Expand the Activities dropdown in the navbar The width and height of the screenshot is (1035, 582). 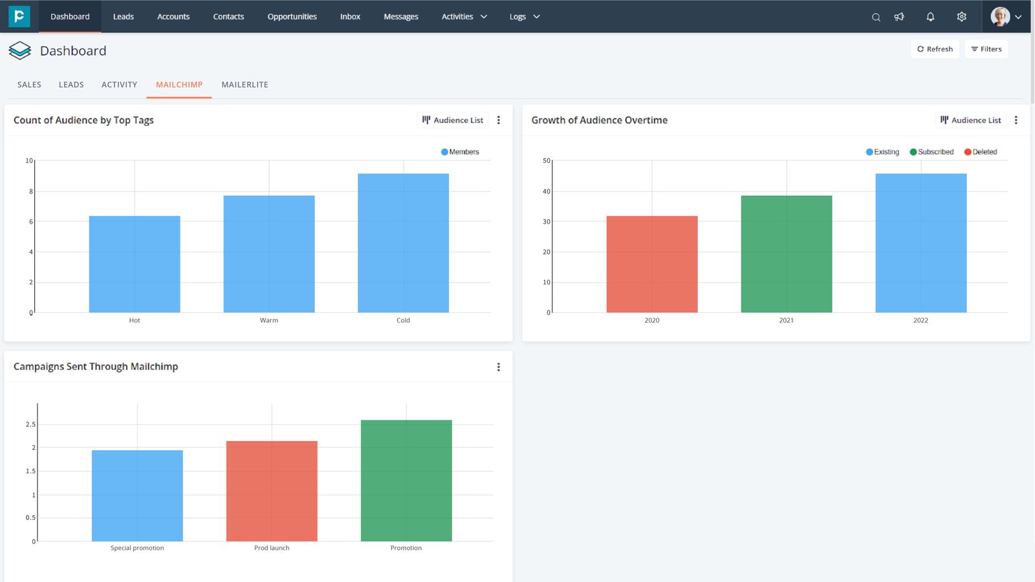463,17
